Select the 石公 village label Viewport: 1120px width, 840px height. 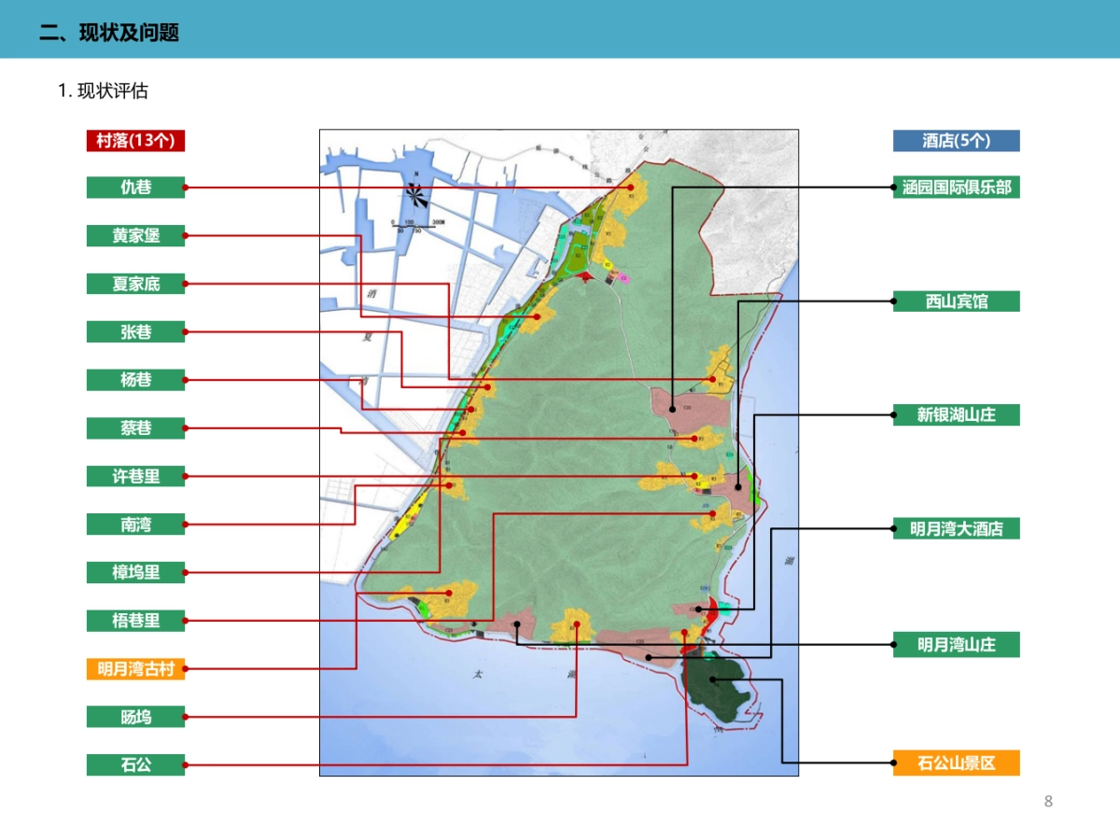click(x=136, y=765)
